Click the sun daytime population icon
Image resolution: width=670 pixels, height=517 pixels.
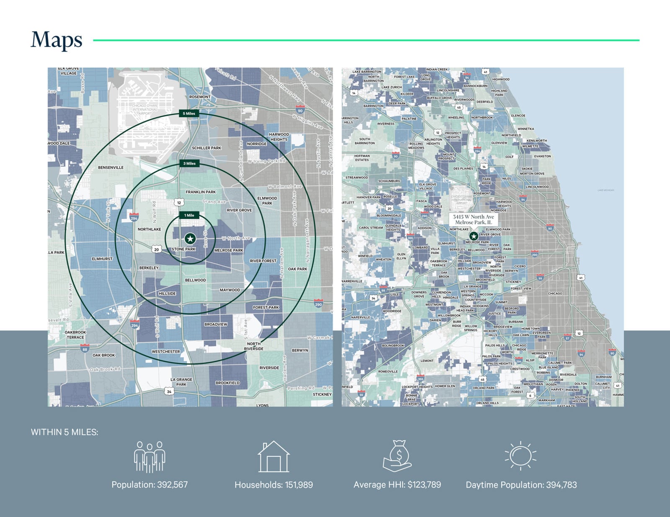[x=521, y=456]
